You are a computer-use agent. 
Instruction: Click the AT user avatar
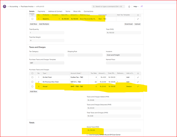[142, 6]
